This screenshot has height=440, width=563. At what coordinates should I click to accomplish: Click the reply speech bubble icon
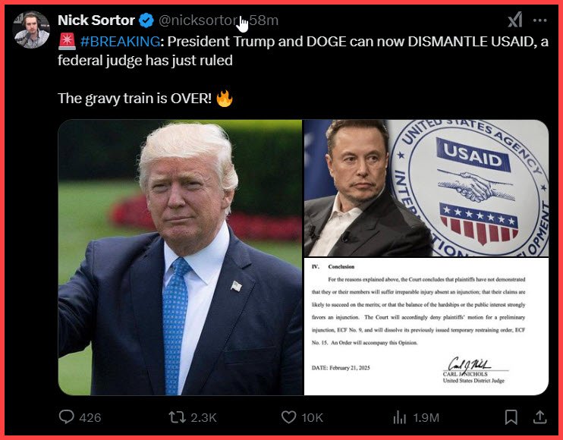pyautogui.click(x=67, y=416)
